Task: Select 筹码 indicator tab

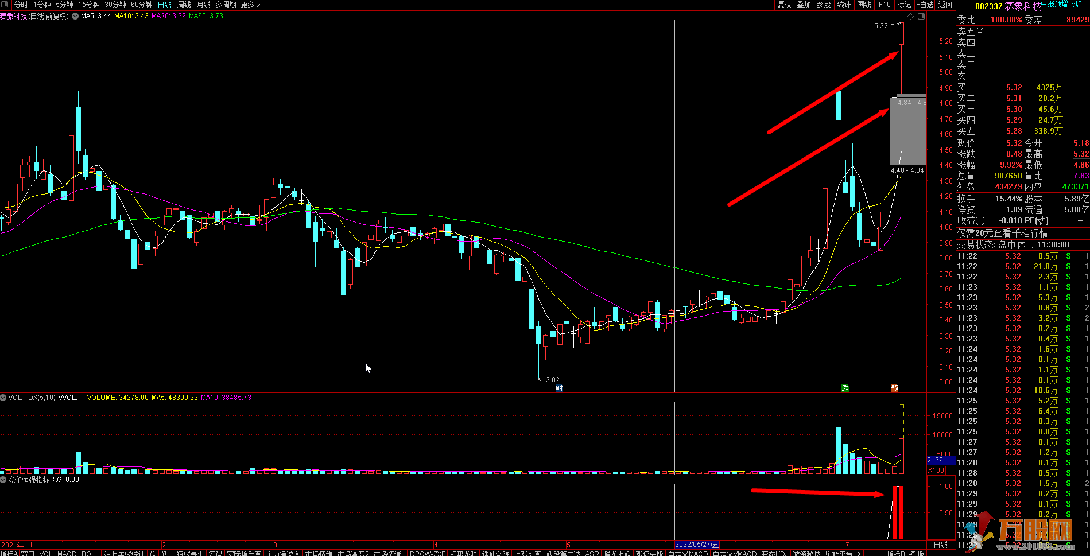Action: click(215, 553)
